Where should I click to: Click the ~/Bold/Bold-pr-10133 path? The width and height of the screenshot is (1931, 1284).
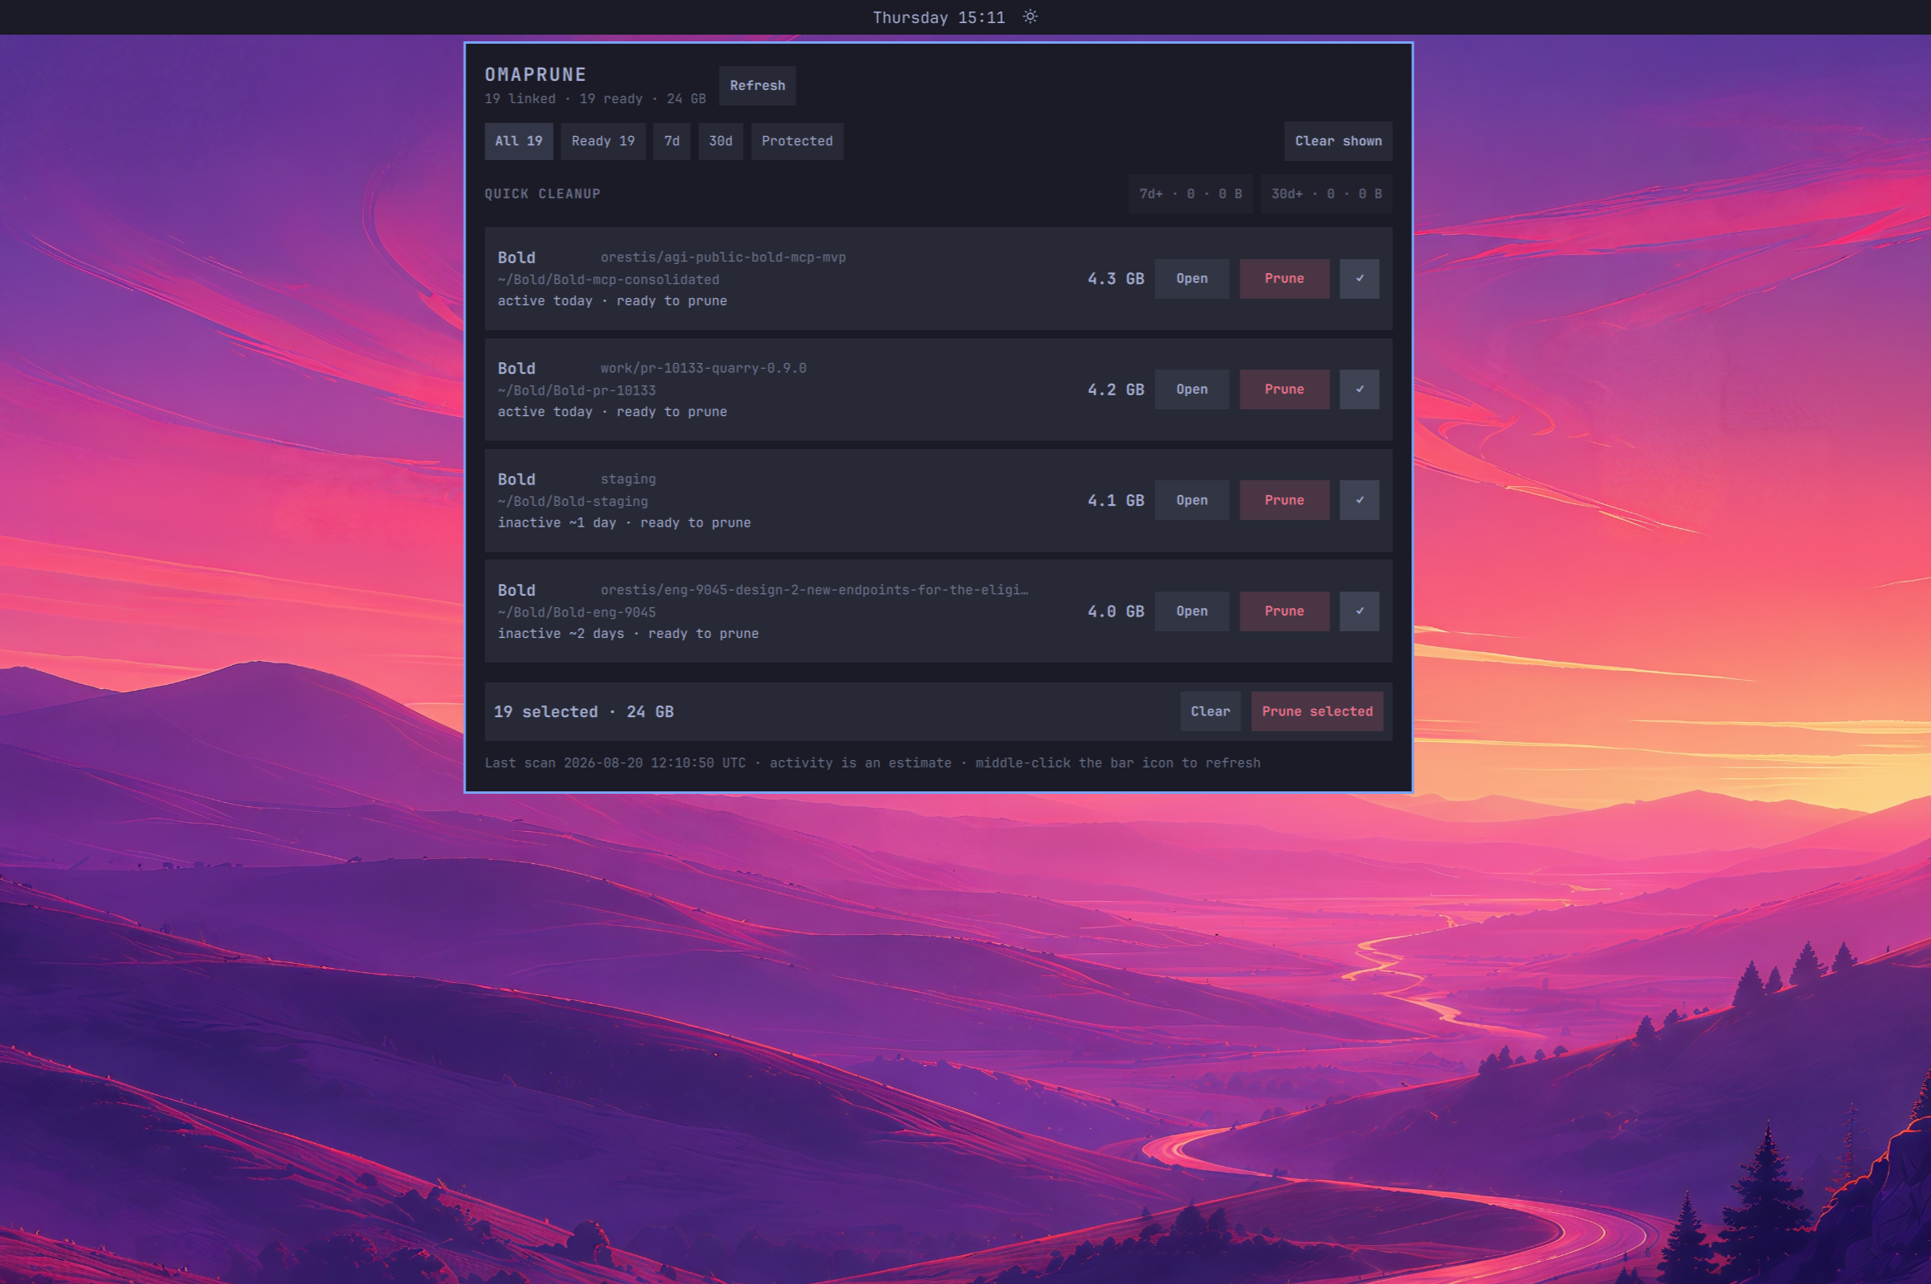pyautogui.click(x=577, y=390)
